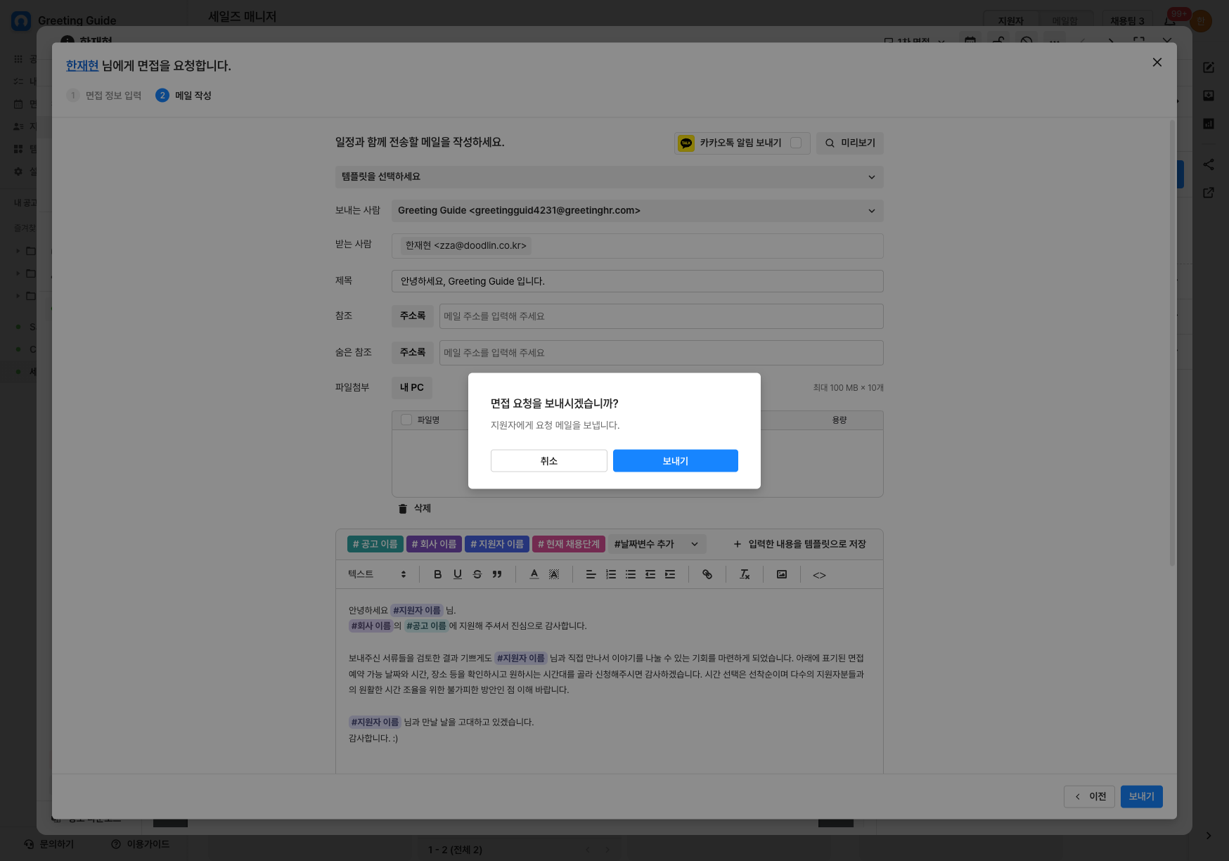Screen dimensions: 1229x861
Task: Open the 한재현 applicant name link
Action: [82, 65]
